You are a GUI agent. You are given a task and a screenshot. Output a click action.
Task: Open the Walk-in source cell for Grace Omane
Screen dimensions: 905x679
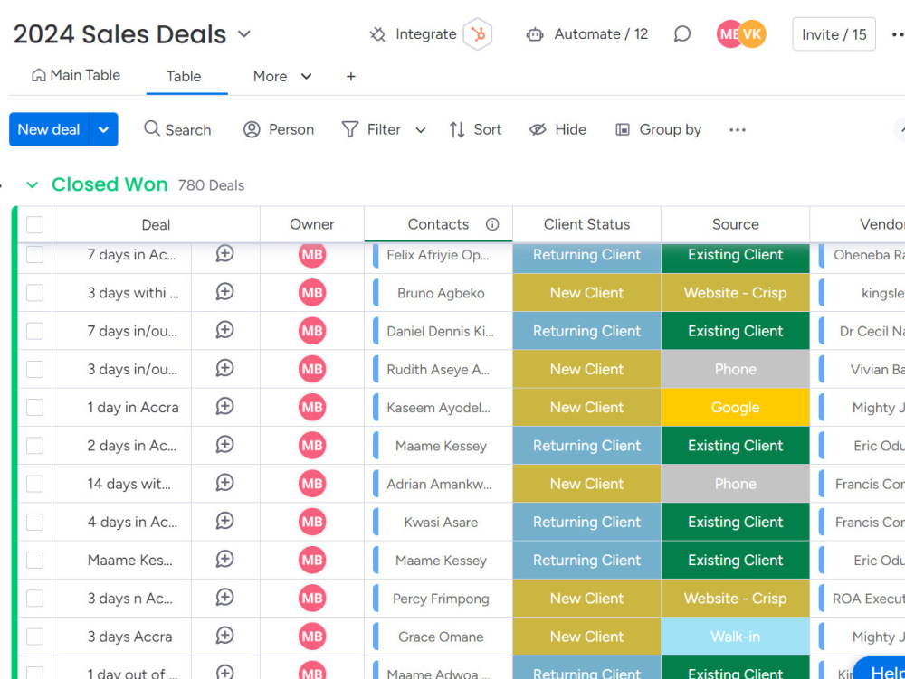pos(735,637)
